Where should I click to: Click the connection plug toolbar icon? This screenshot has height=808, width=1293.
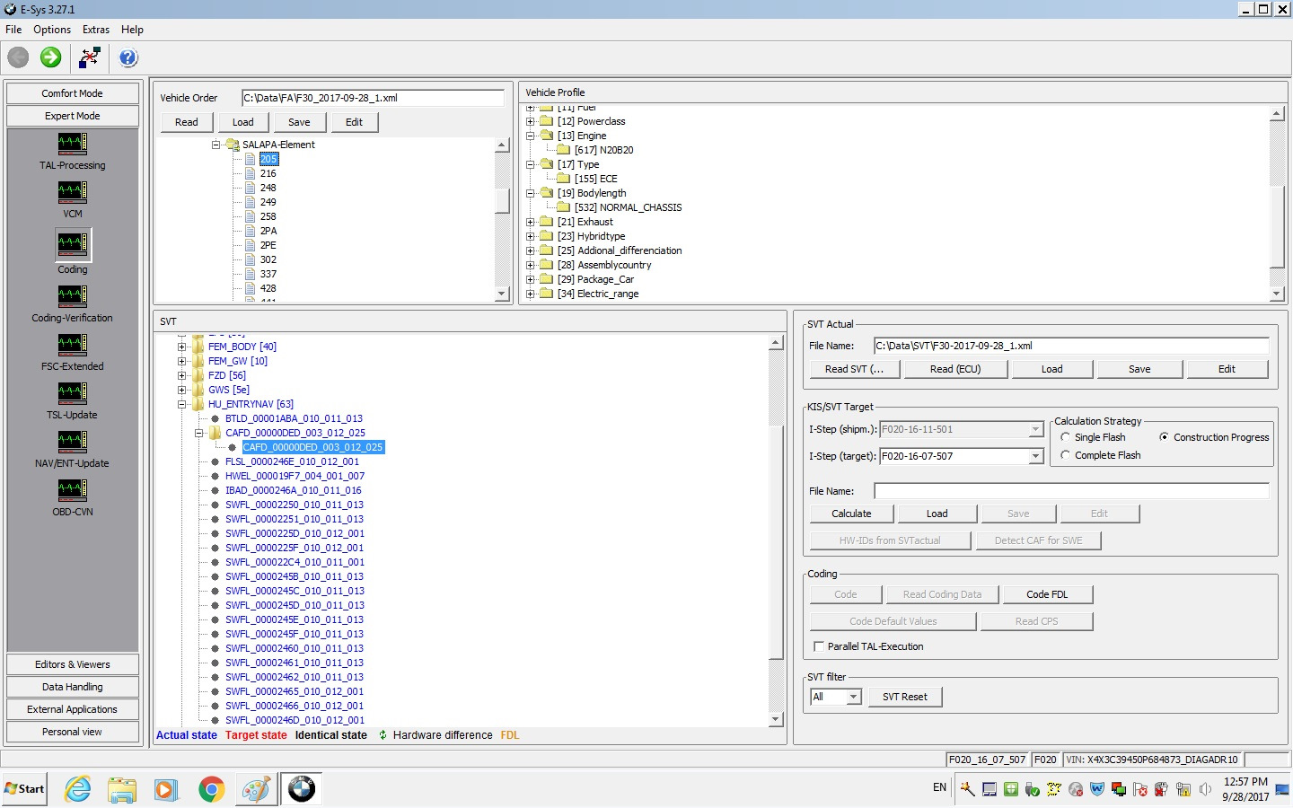click(x=90, y=57)
